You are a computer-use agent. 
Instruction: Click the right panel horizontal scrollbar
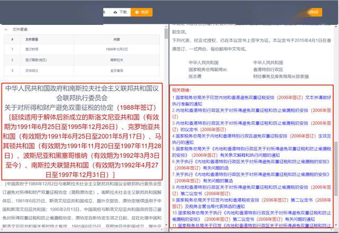click(252, 229)
